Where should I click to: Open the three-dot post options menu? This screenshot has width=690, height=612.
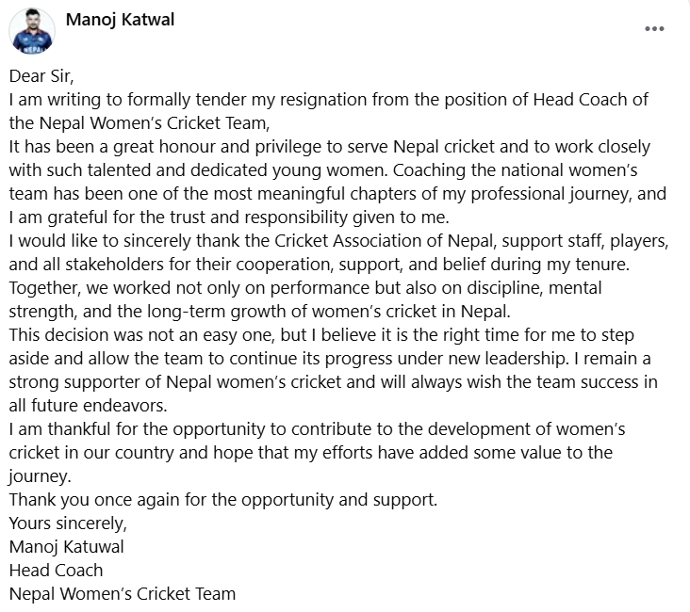pyautogui.click(x=654, y=28)
